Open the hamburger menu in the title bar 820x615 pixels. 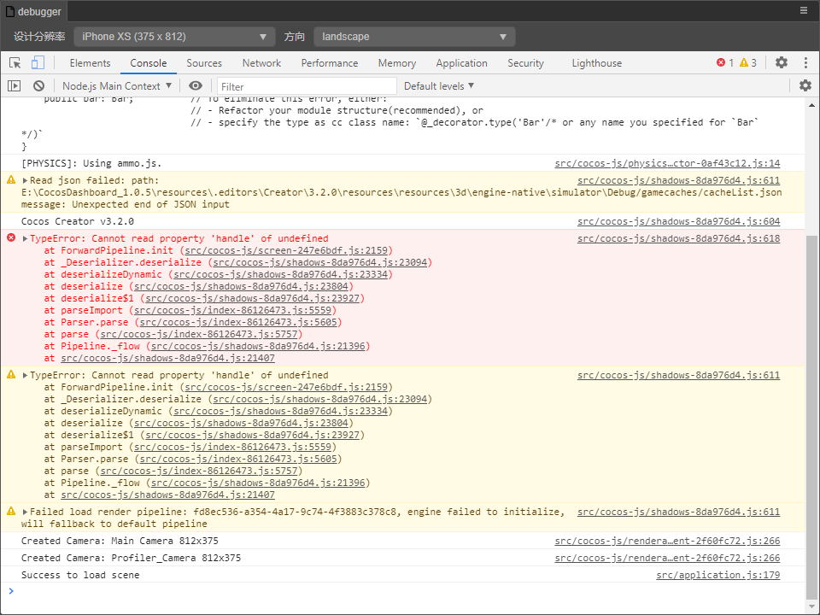804,10
